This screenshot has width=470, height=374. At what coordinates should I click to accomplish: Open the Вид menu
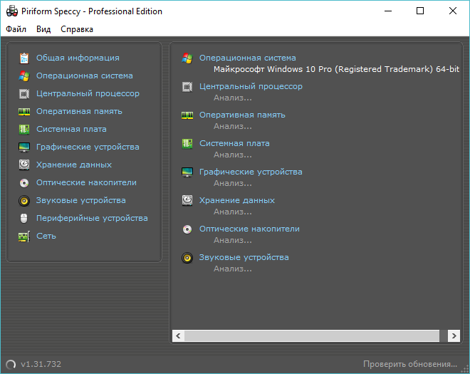point(43,29)
